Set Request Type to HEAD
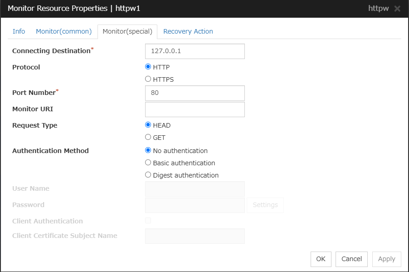Image resolution: width=409 pixels, height=272 pixels. click(148, 125)
